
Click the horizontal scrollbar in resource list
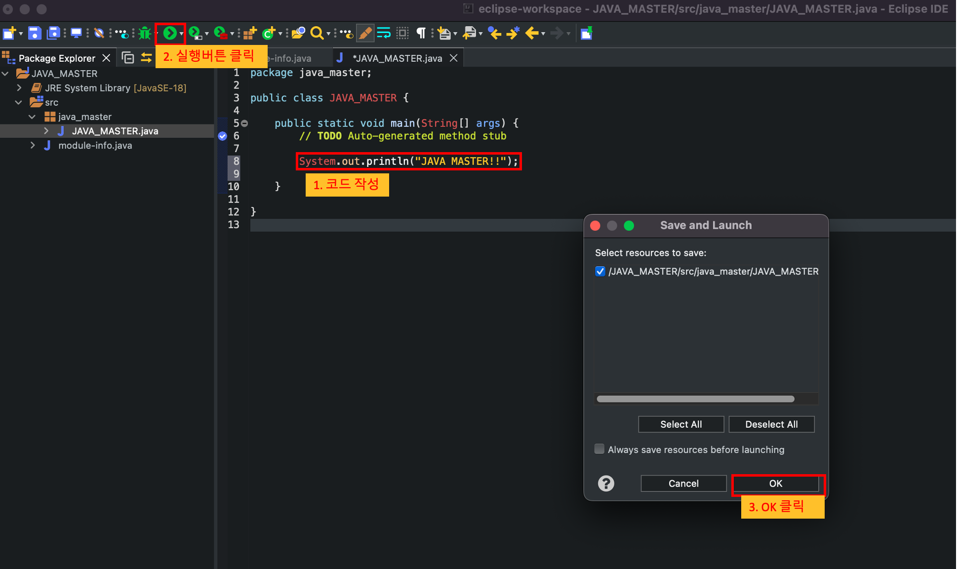coord(695,399)
